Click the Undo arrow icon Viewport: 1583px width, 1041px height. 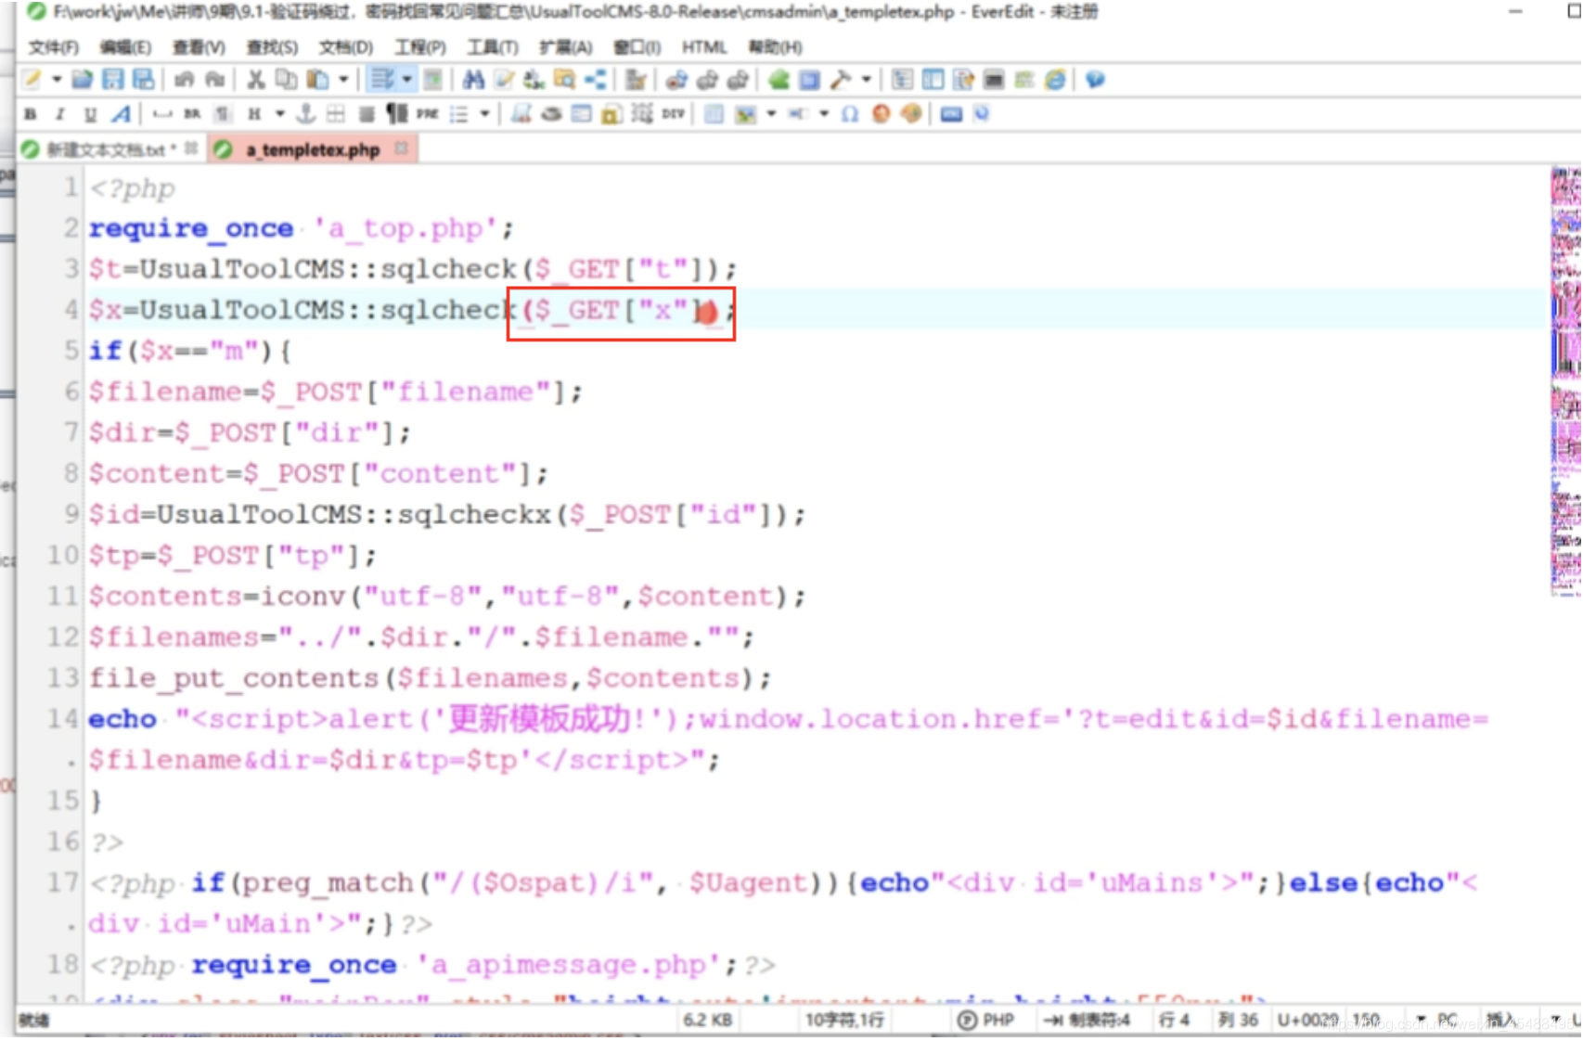pos(184,80)
